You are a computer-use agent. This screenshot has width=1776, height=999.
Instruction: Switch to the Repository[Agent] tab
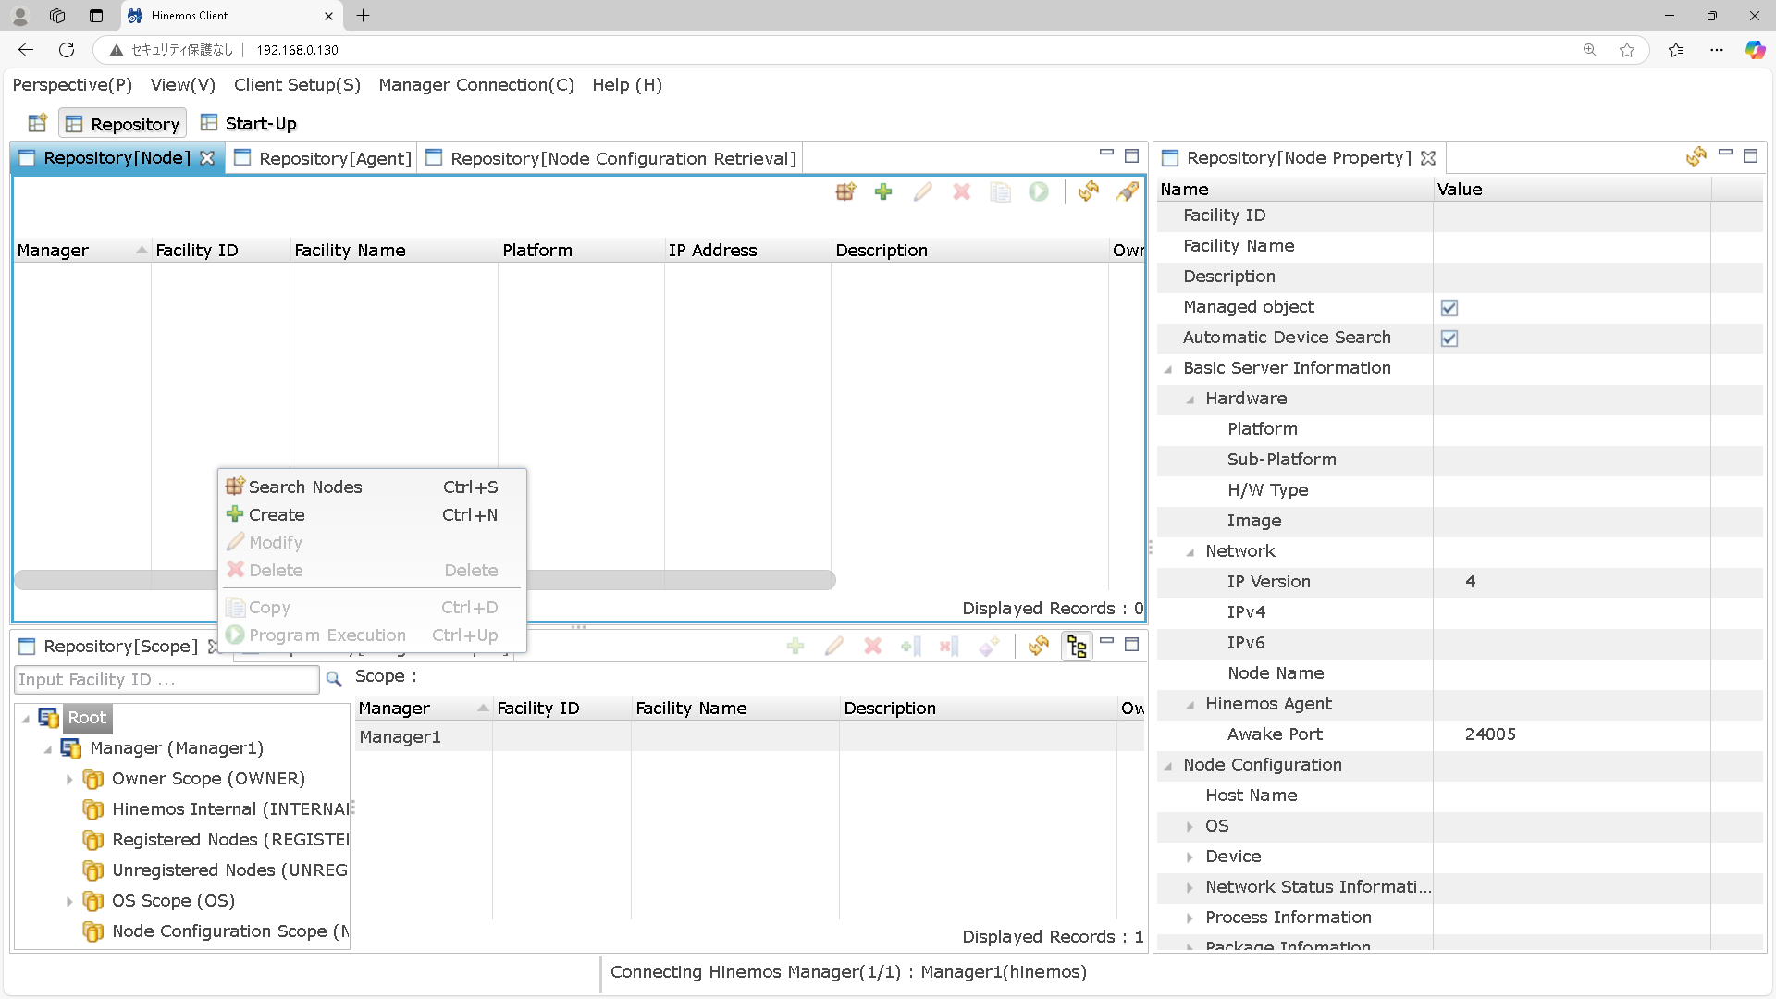pos(334,158)
